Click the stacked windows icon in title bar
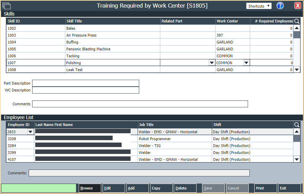The width and height of the screenshot is (304, 194). tap(7, 6)
